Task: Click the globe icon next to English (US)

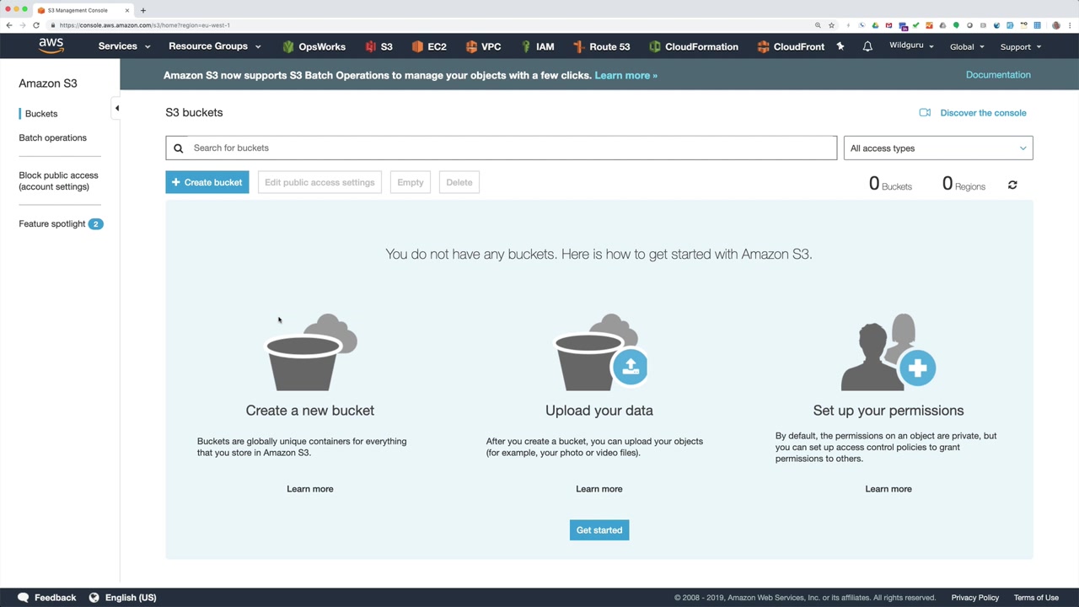Action: (94, 598)
